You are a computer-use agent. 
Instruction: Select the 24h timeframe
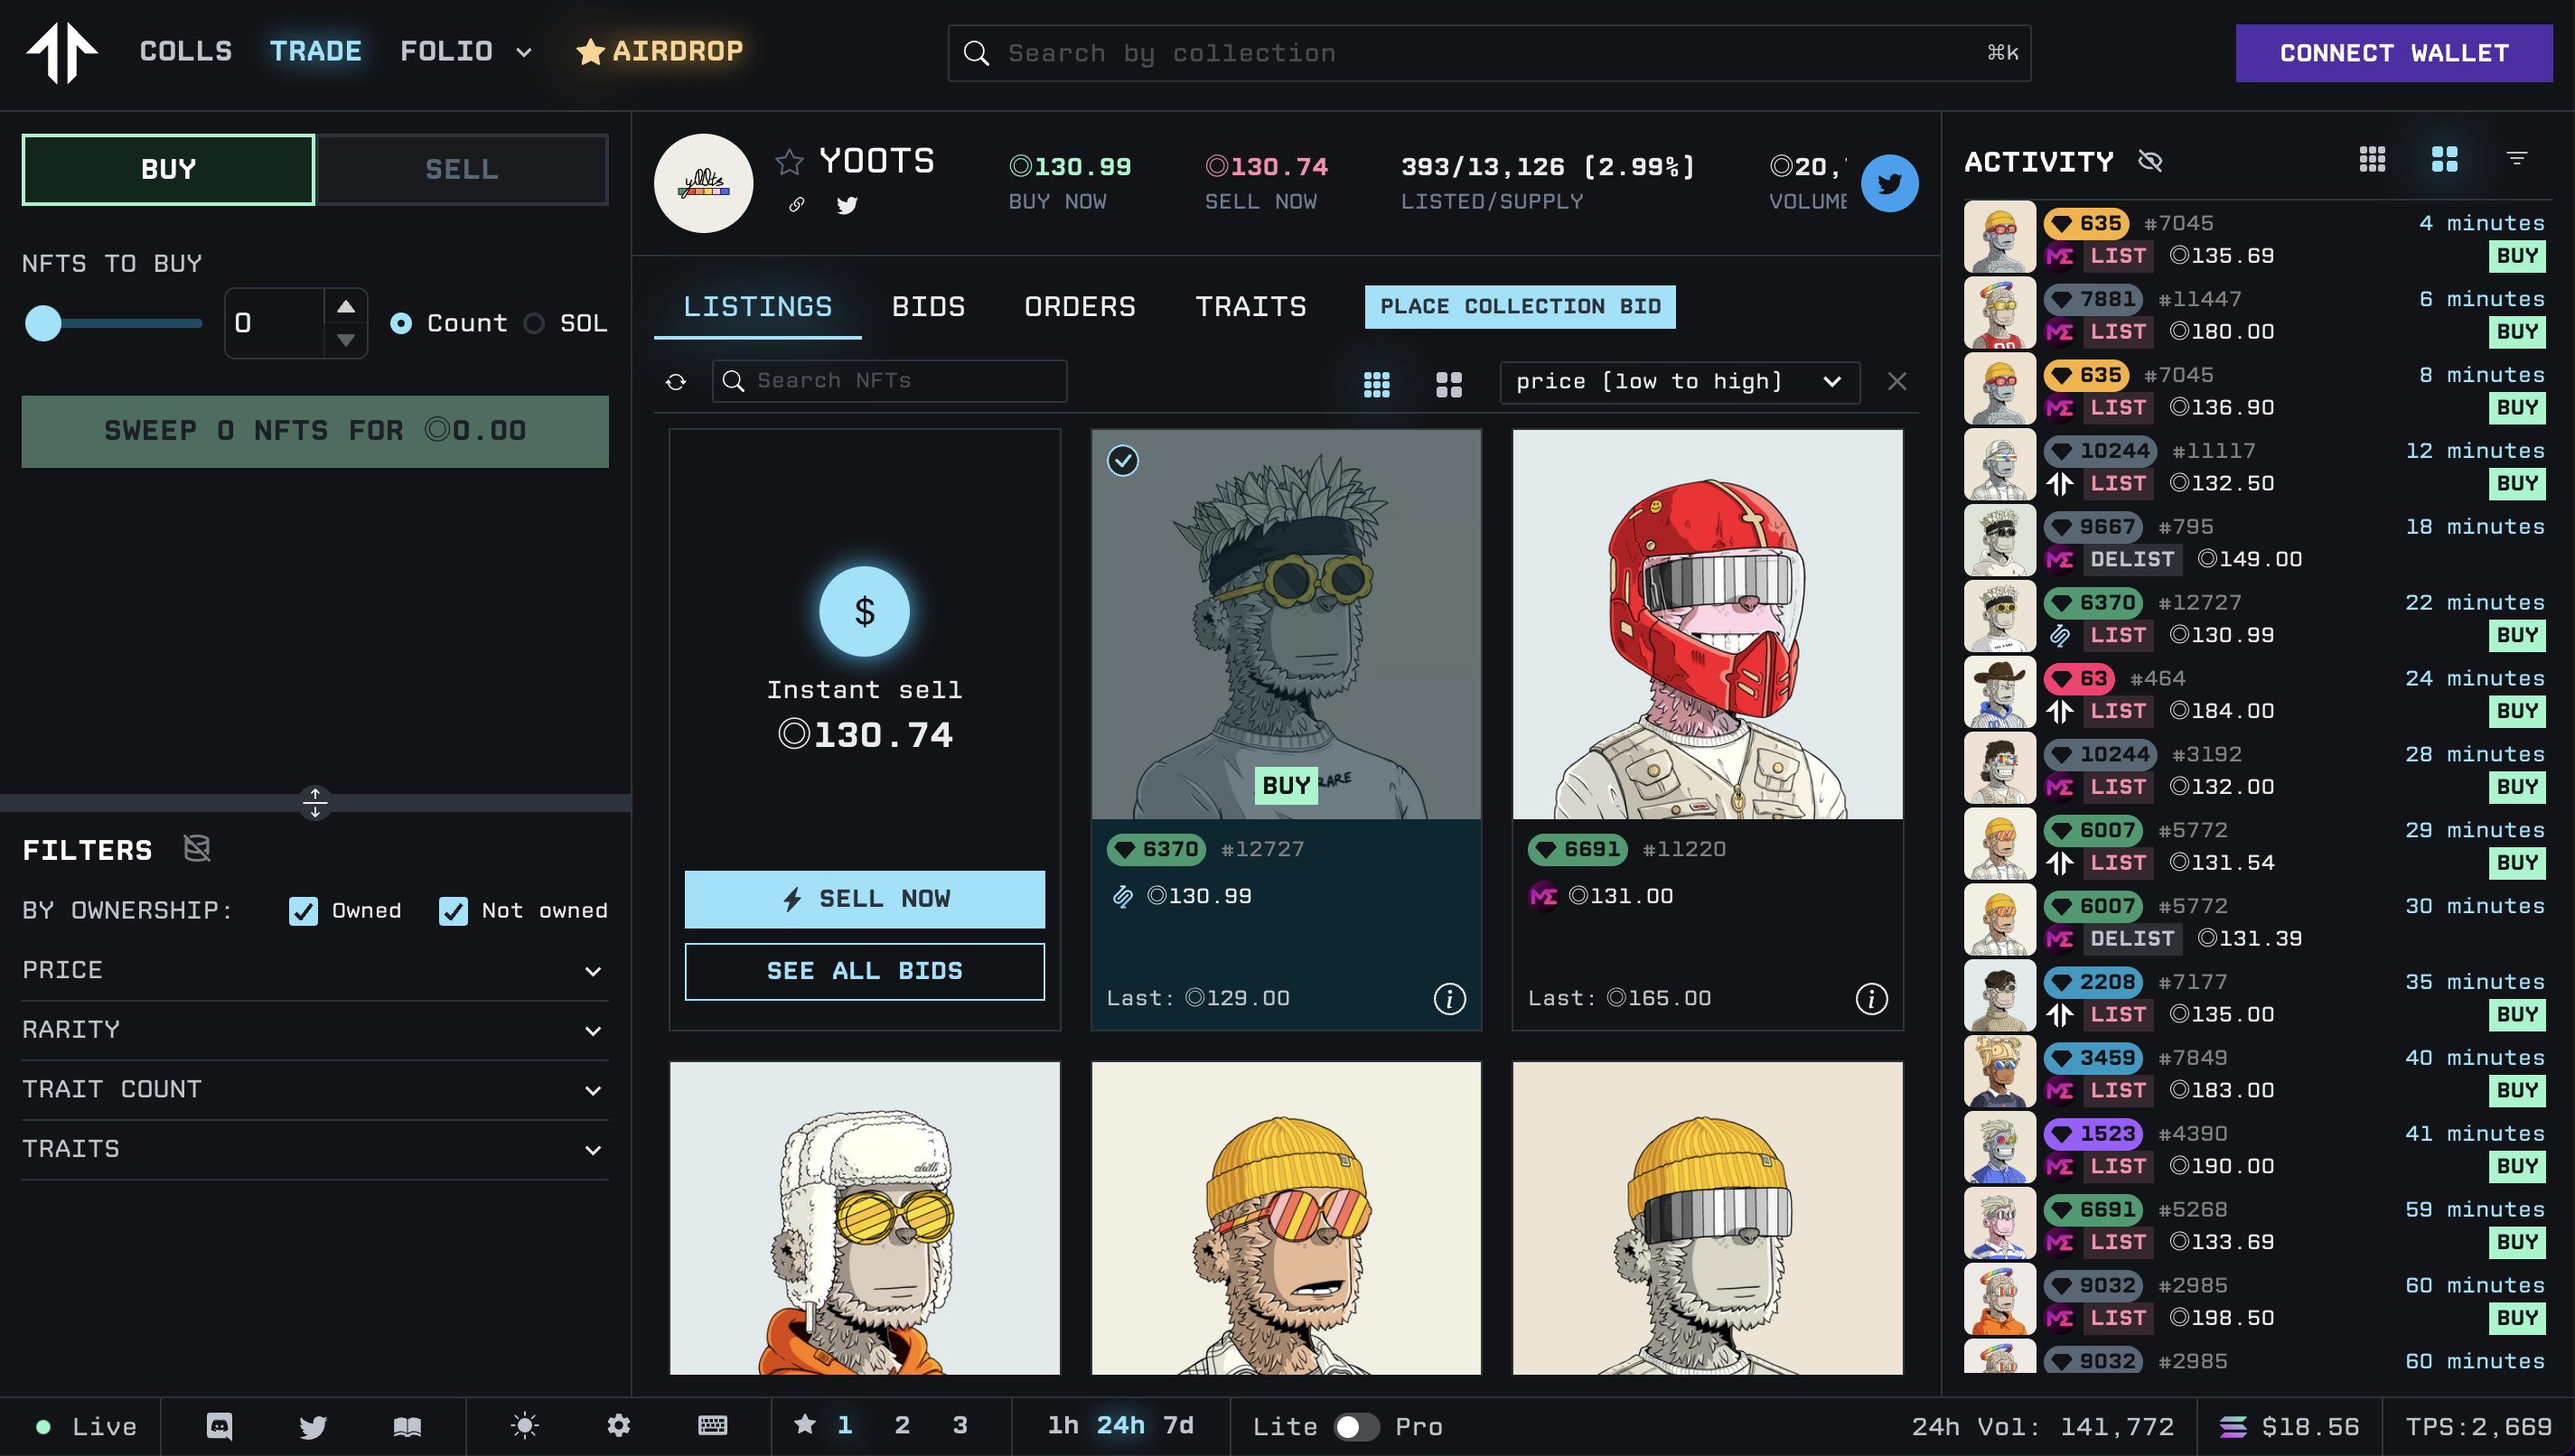tap(1121, 1425)
